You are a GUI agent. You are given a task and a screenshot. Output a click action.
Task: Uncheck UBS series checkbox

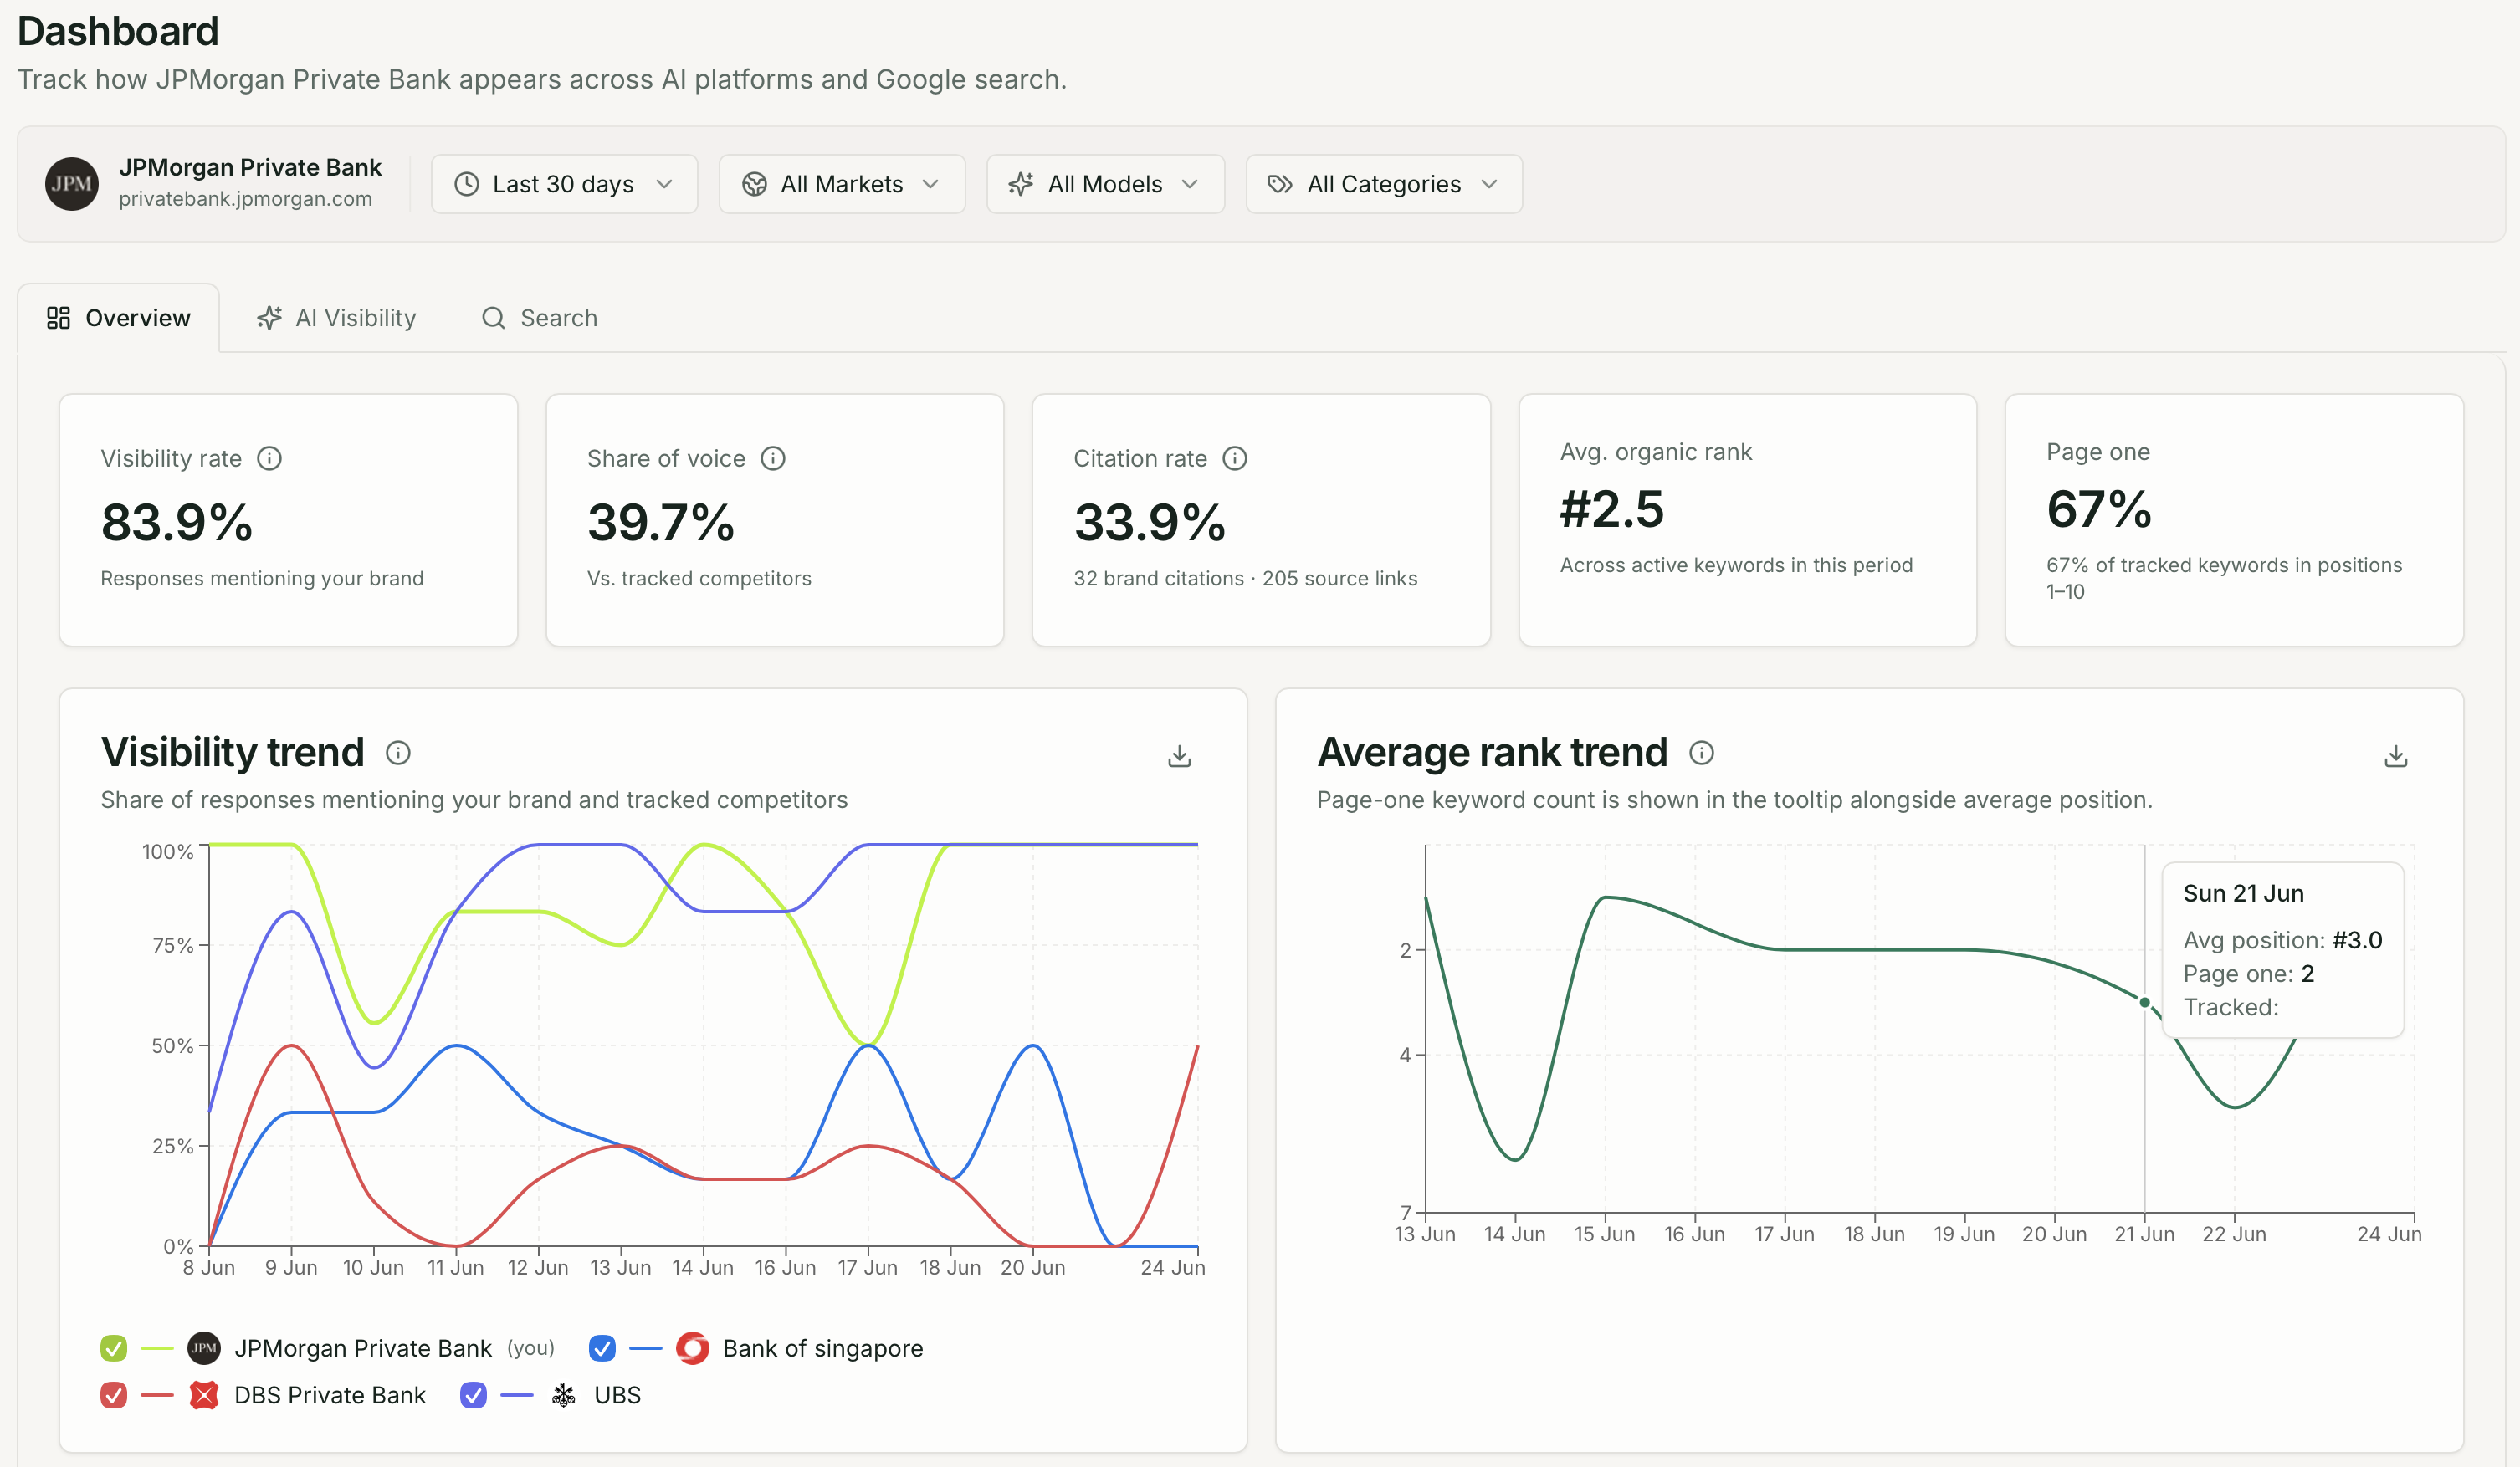pyautogui.click(x=474, y=1395)
